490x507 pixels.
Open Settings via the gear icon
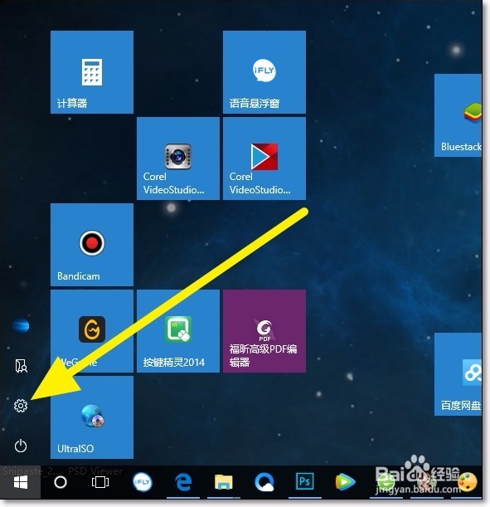[21, 406]
